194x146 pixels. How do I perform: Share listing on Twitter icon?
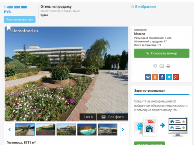tap(169, 77)
